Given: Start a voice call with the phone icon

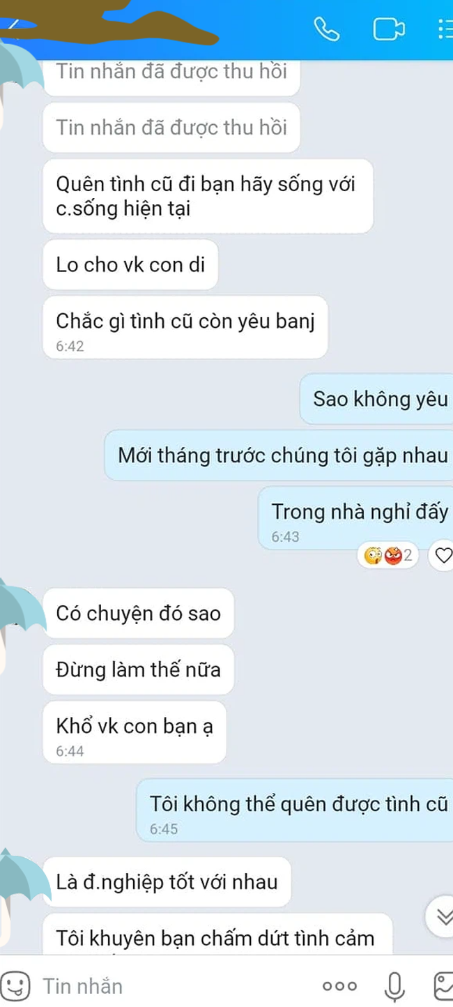Looking at the screenshot, I should [326, 29].
